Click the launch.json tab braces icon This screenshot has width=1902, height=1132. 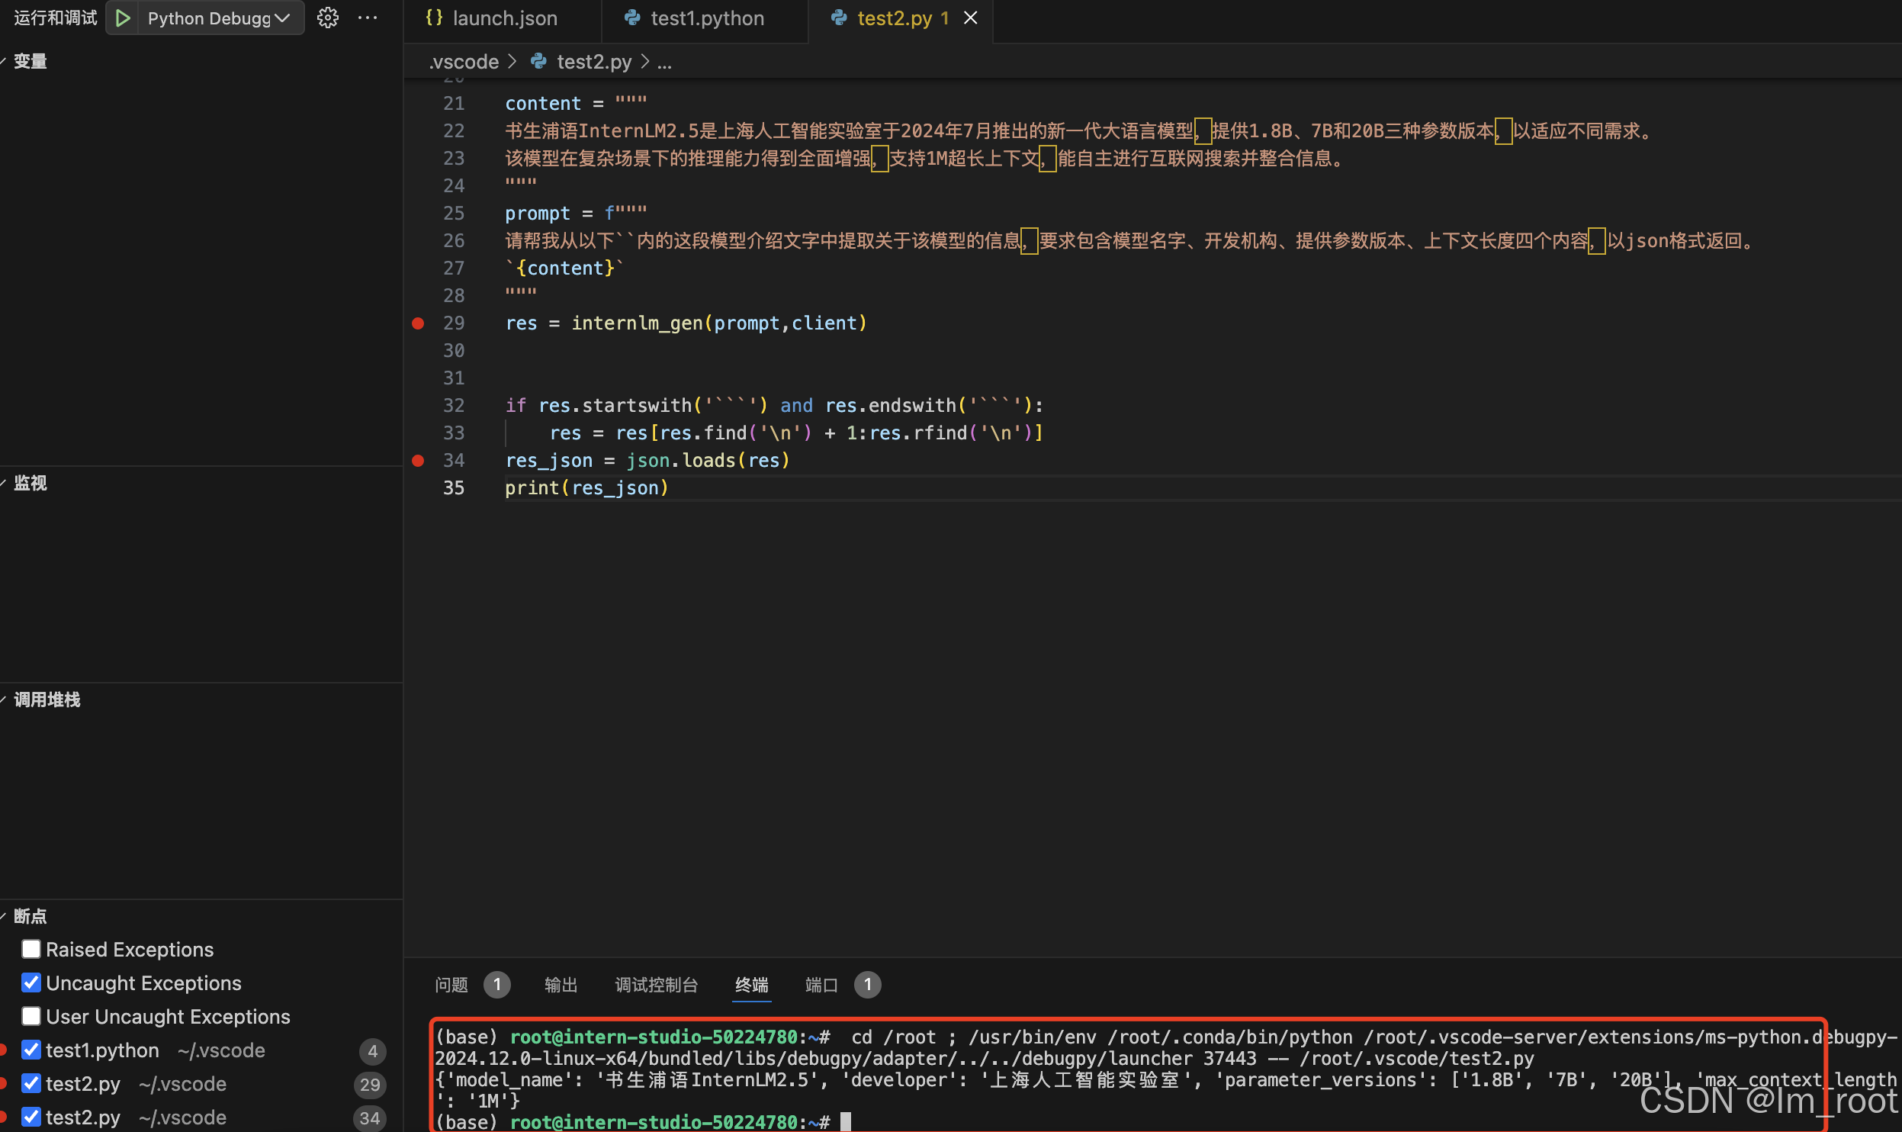[434, 18]
